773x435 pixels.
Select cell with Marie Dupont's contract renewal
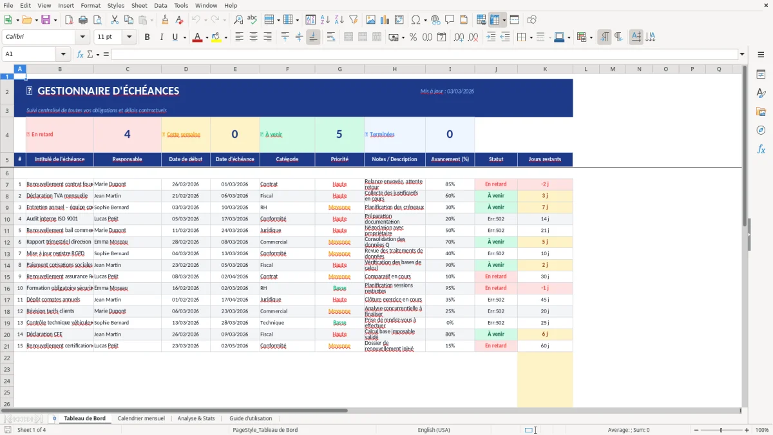(x=60, y=184)
